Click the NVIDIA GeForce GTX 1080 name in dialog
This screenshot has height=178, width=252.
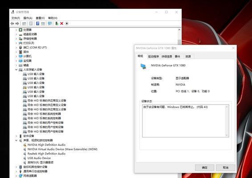(x=168, y=65)
